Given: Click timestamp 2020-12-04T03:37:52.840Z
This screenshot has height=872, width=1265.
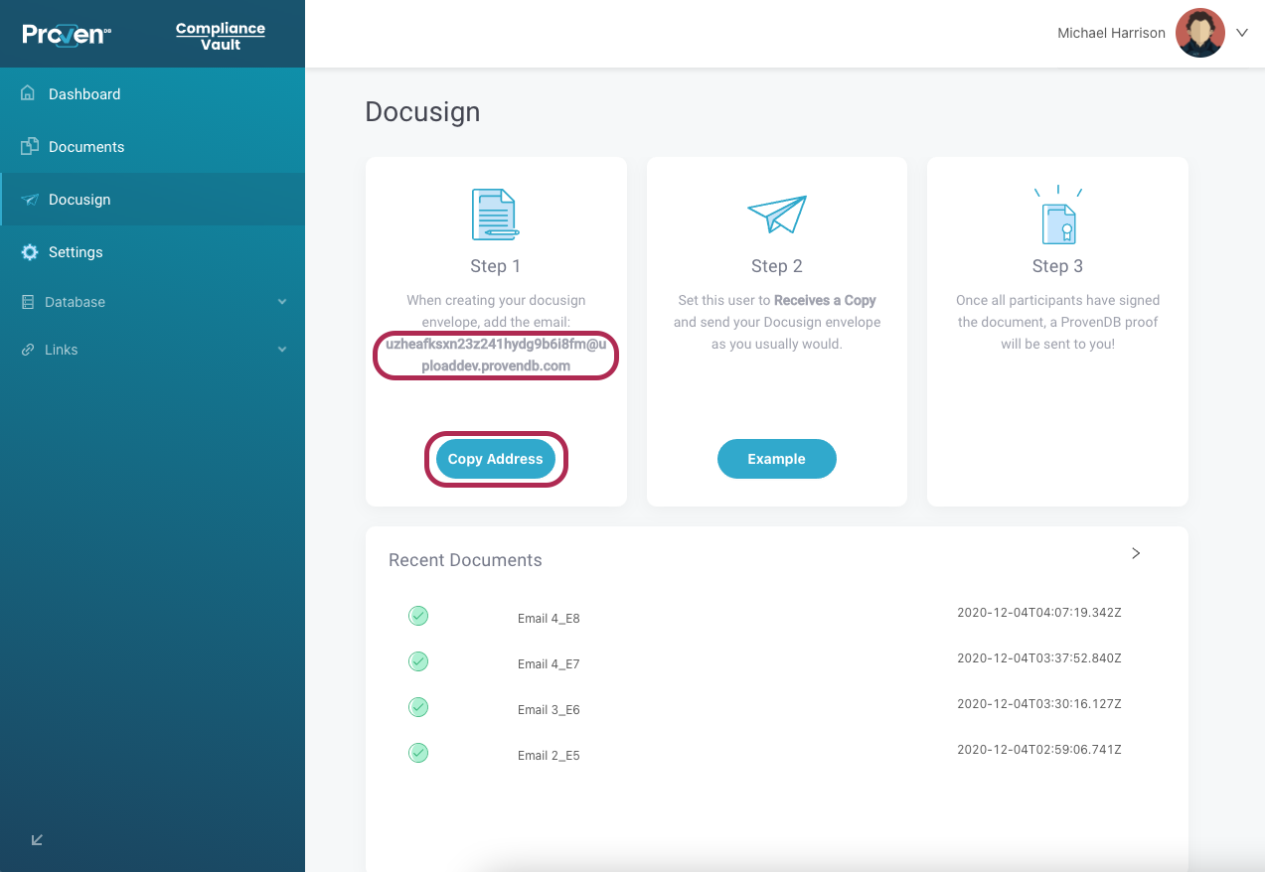Looking at the screenshot, I should point(1039,658).
